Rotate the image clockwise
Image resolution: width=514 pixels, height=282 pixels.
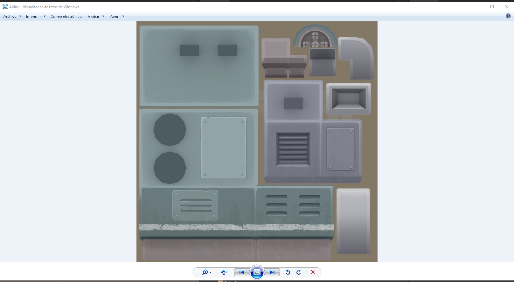tap(299, 272)
